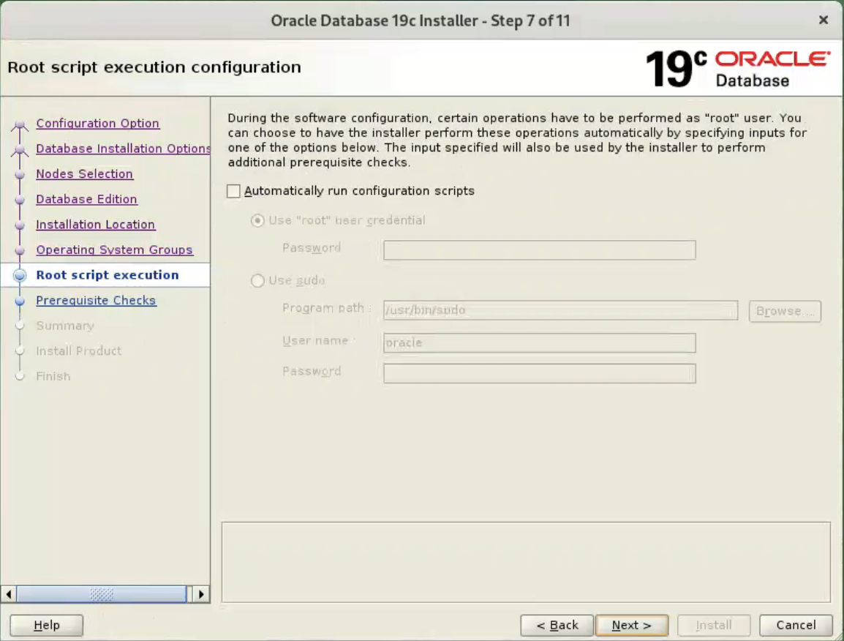844x641 pixels.
Task: Click the sudo Password input field
Action: (539, 373)
